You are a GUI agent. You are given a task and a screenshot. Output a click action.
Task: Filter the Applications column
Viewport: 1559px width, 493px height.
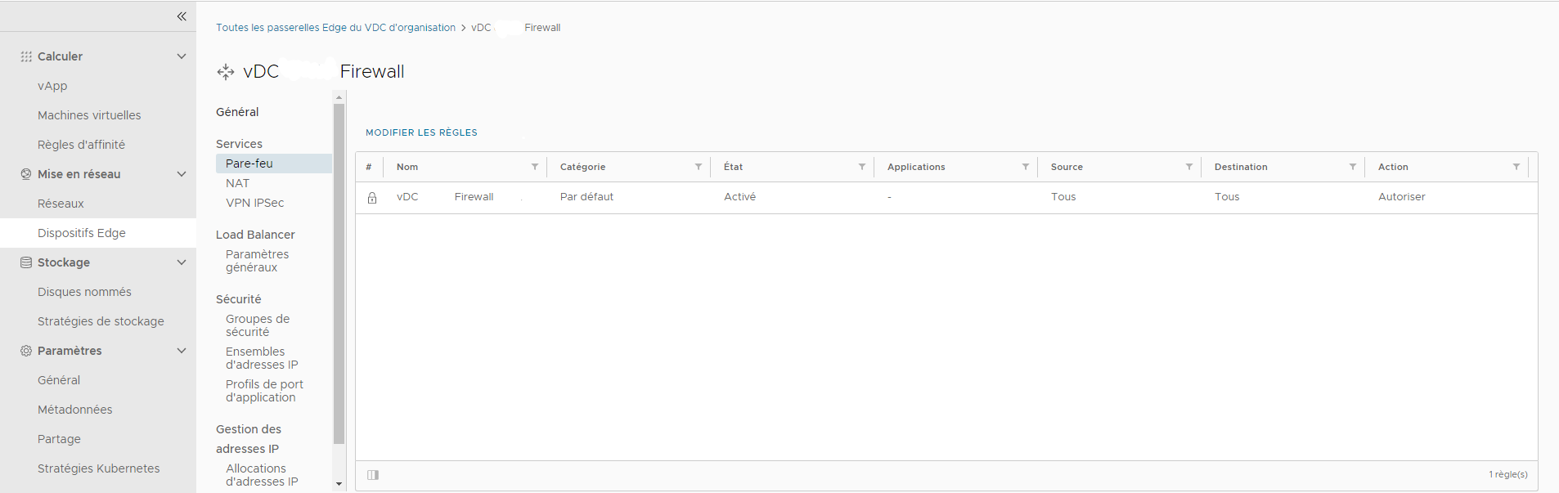tap(1026, 167)
